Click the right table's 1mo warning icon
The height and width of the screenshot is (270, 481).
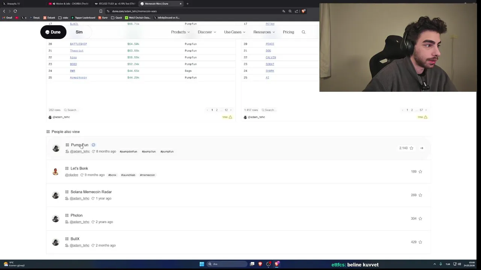(425, 117)
